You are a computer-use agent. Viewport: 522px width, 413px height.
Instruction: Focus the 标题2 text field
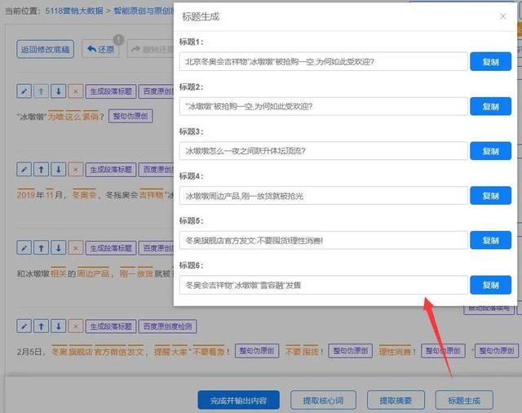click(324, 106)
